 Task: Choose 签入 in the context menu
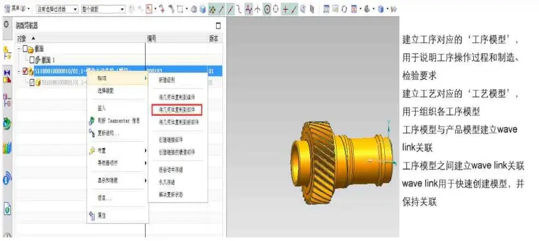point(117,108)
